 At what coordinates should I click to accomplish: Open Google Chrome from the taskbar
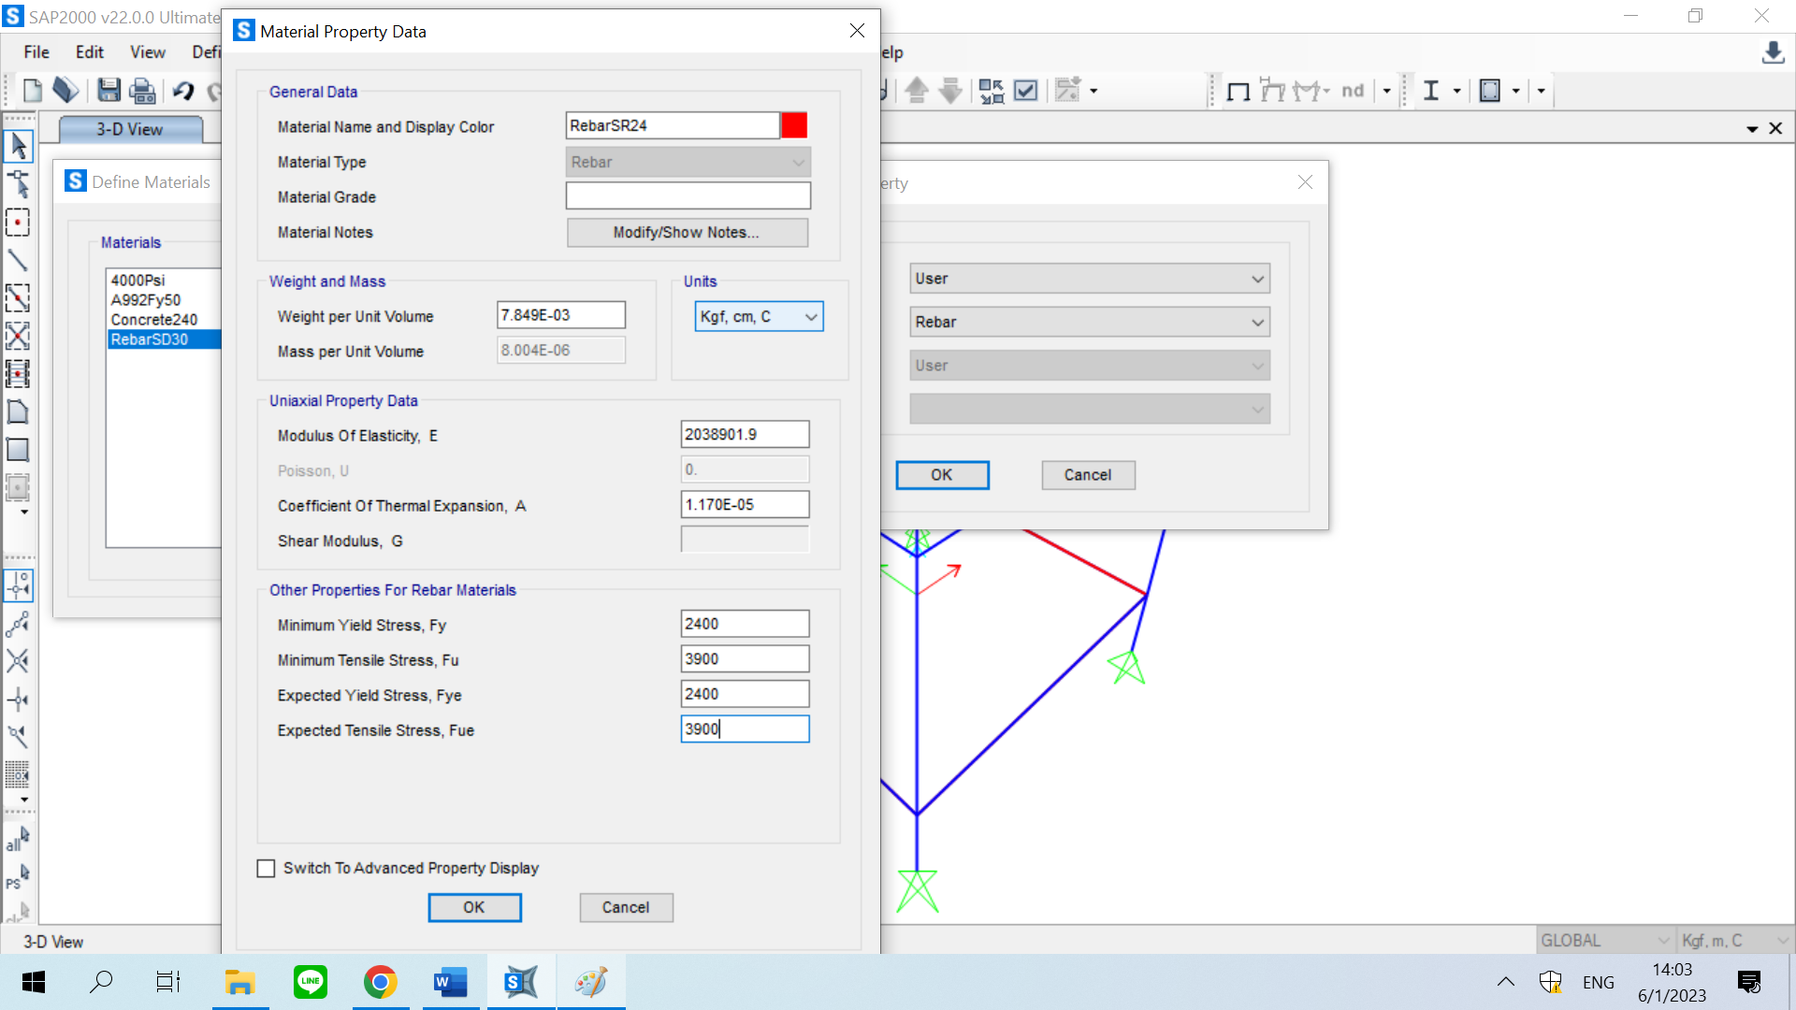380,982
